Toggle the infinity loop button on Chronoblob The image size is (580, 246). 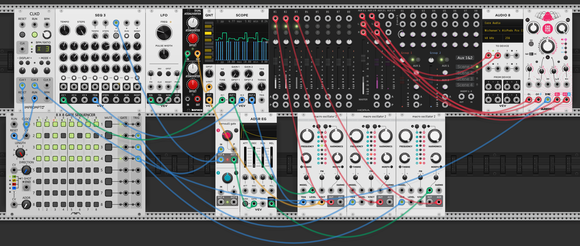pos(531,44)
